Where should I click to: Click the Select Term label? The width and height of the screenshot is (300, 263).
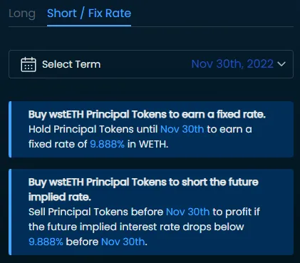coord(71,64)
